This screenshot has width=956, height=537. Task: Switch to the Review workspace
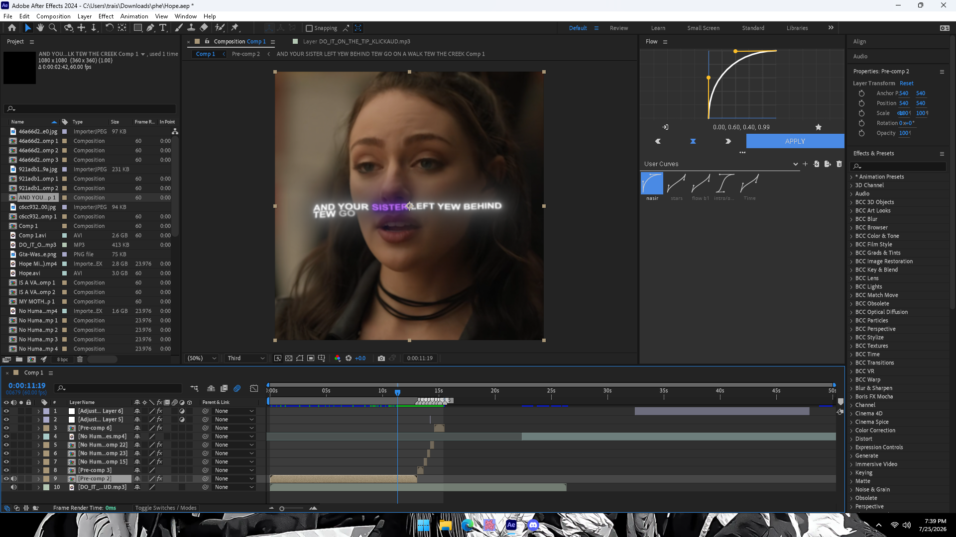point(619,28)
